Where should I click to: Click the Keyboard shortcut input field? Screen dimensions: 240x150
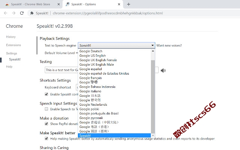tap(77, 87)
